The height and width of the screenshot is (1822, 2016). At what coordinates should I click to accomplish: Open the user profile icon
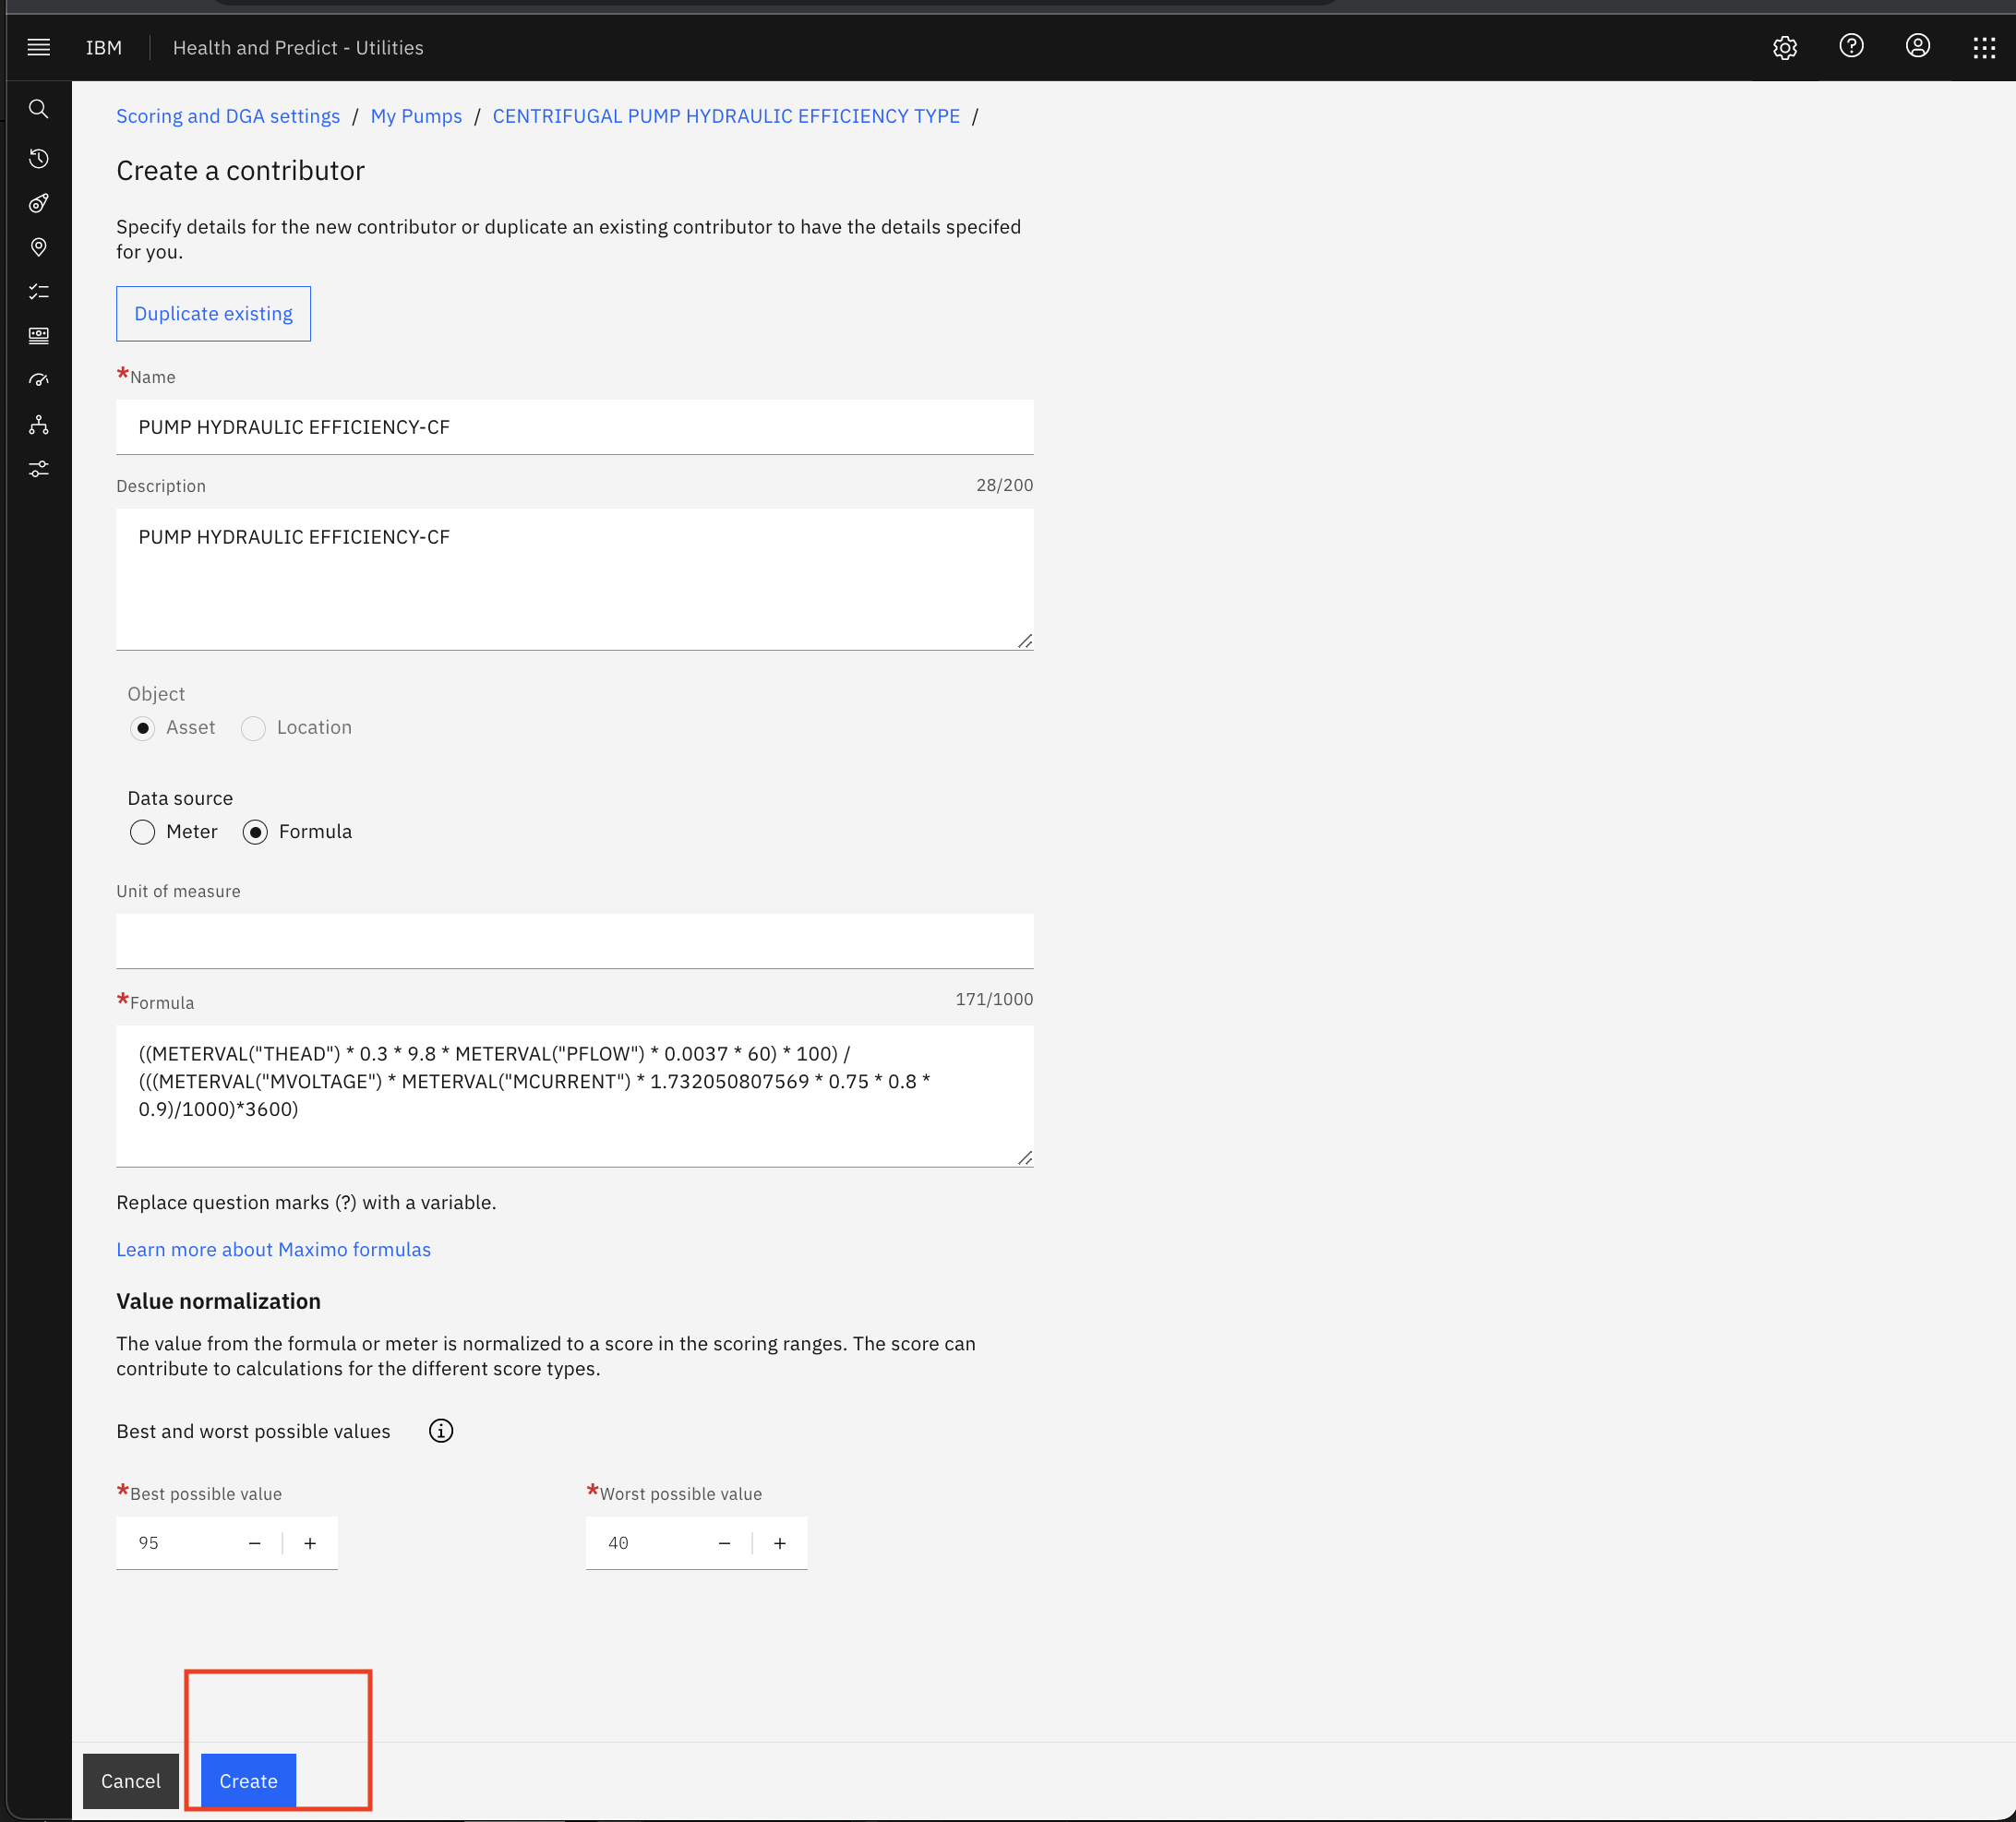coord(1917,46)
